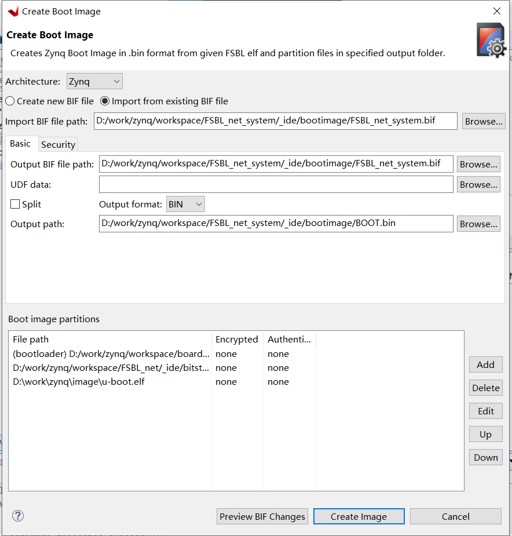
Task: Click Create Image button
Action: (359, 516)
